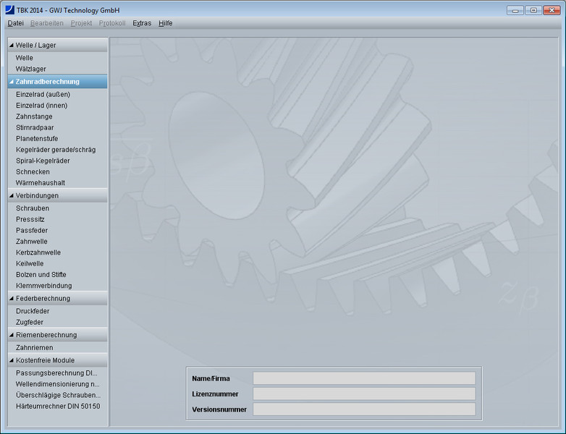The height and width of the screenshot is (434, 566).
Task: Select the Stirnradpaar module
Action: click(x=35, y=127)
